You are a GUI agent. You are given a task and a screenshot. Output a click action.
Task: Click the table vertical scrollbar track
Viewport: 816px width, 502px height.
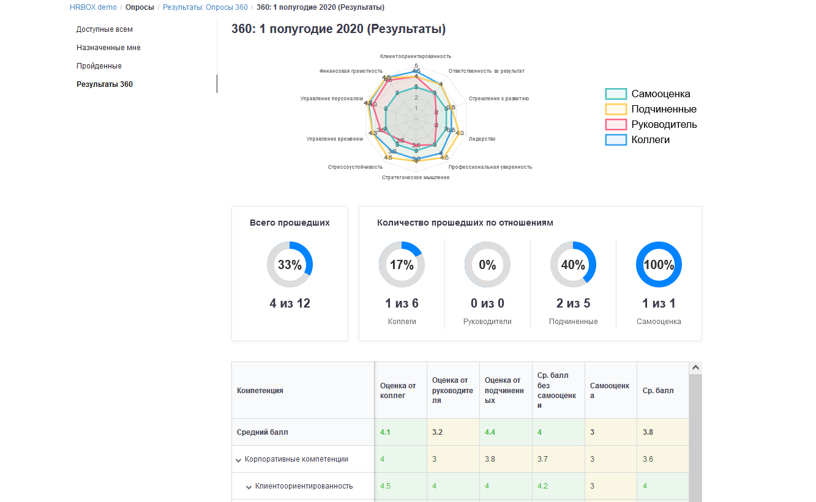tap(695, 438)
